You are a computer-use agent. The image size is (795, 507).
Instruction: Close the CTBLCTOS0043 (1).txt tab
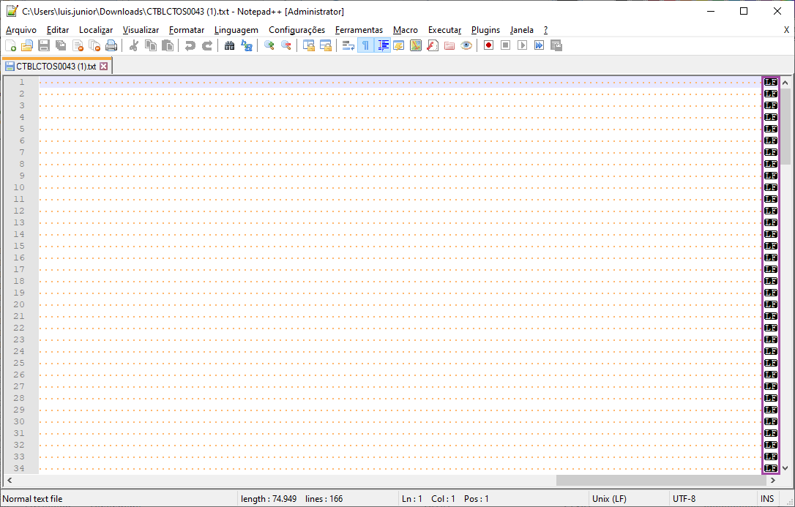coord(103,67)
